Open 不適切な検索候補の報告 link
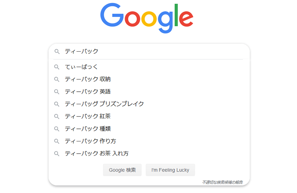The height and width of the screenshot is (193, 297). coord(222,182)
